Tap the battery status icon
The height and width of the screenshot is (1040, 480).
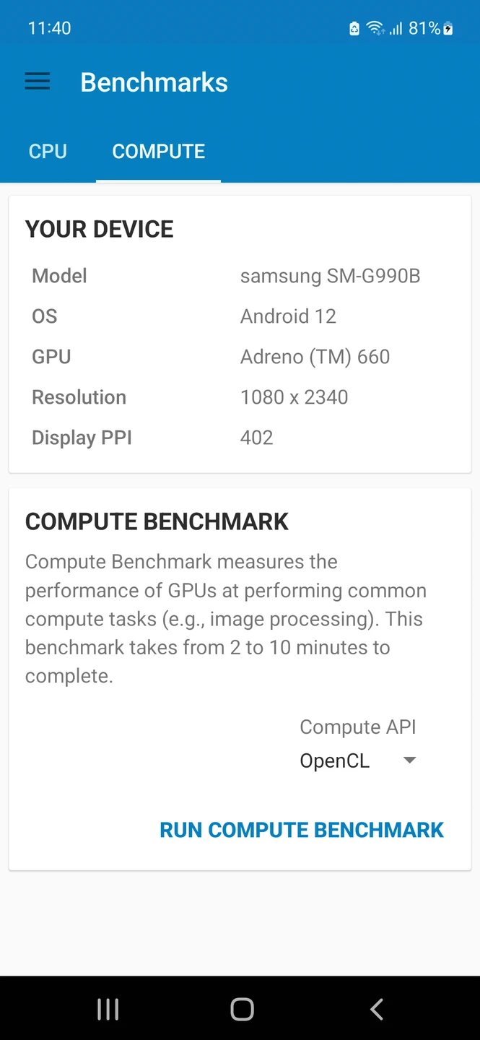[x=448, y=29]
